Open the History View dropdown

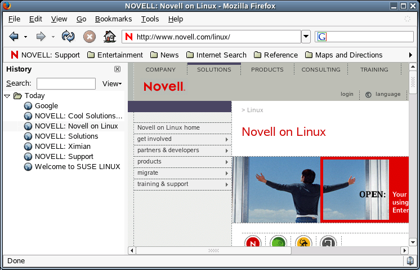[112, 83]
